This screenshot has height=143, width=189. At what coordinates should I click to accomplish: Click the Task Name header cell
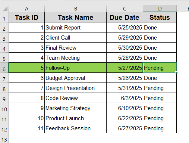(75, 17)
